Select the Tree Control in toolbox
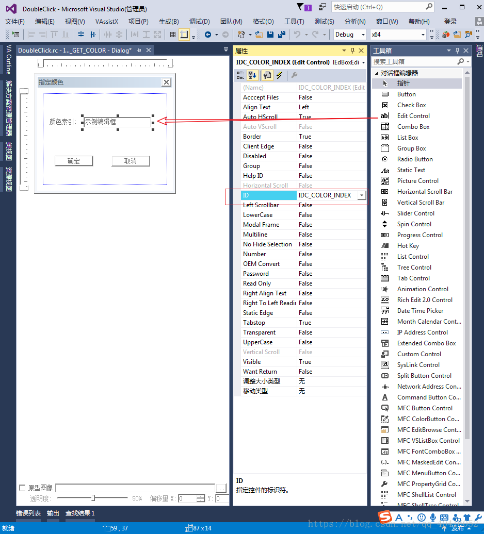The width and height of the screenshot is (484, 534). [x=417, y=268]
